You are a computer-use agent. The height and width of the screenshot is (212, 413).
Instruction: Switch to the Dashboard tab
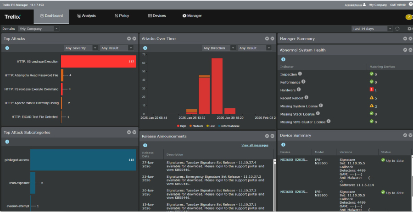coord(51,16)
